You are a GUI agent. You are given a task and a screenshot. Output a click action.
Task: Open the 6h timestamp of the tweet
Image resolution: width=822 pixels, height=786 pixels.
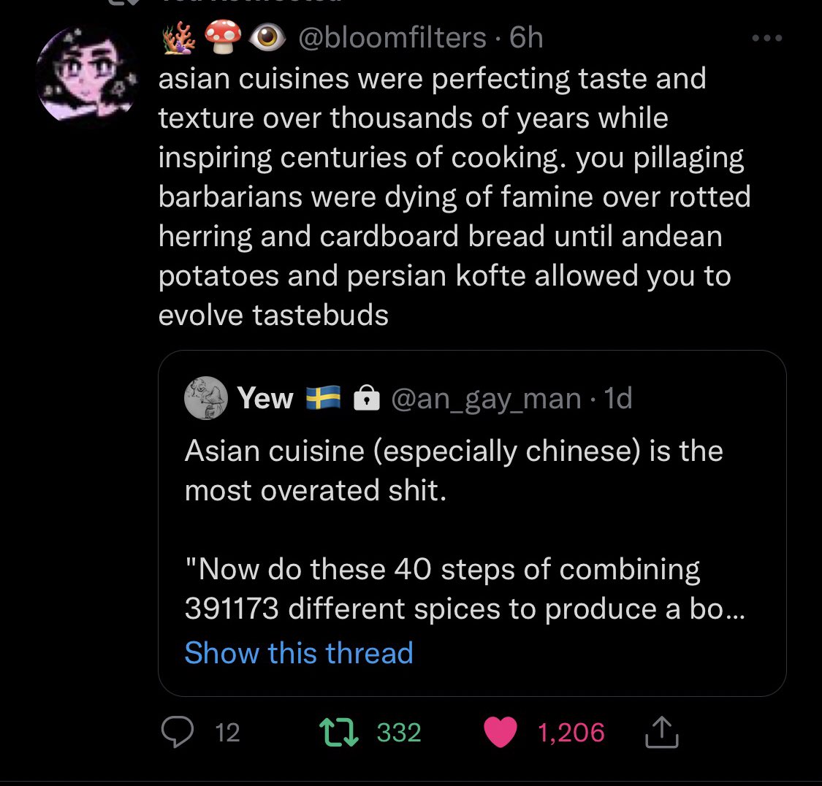coord(526,38)
